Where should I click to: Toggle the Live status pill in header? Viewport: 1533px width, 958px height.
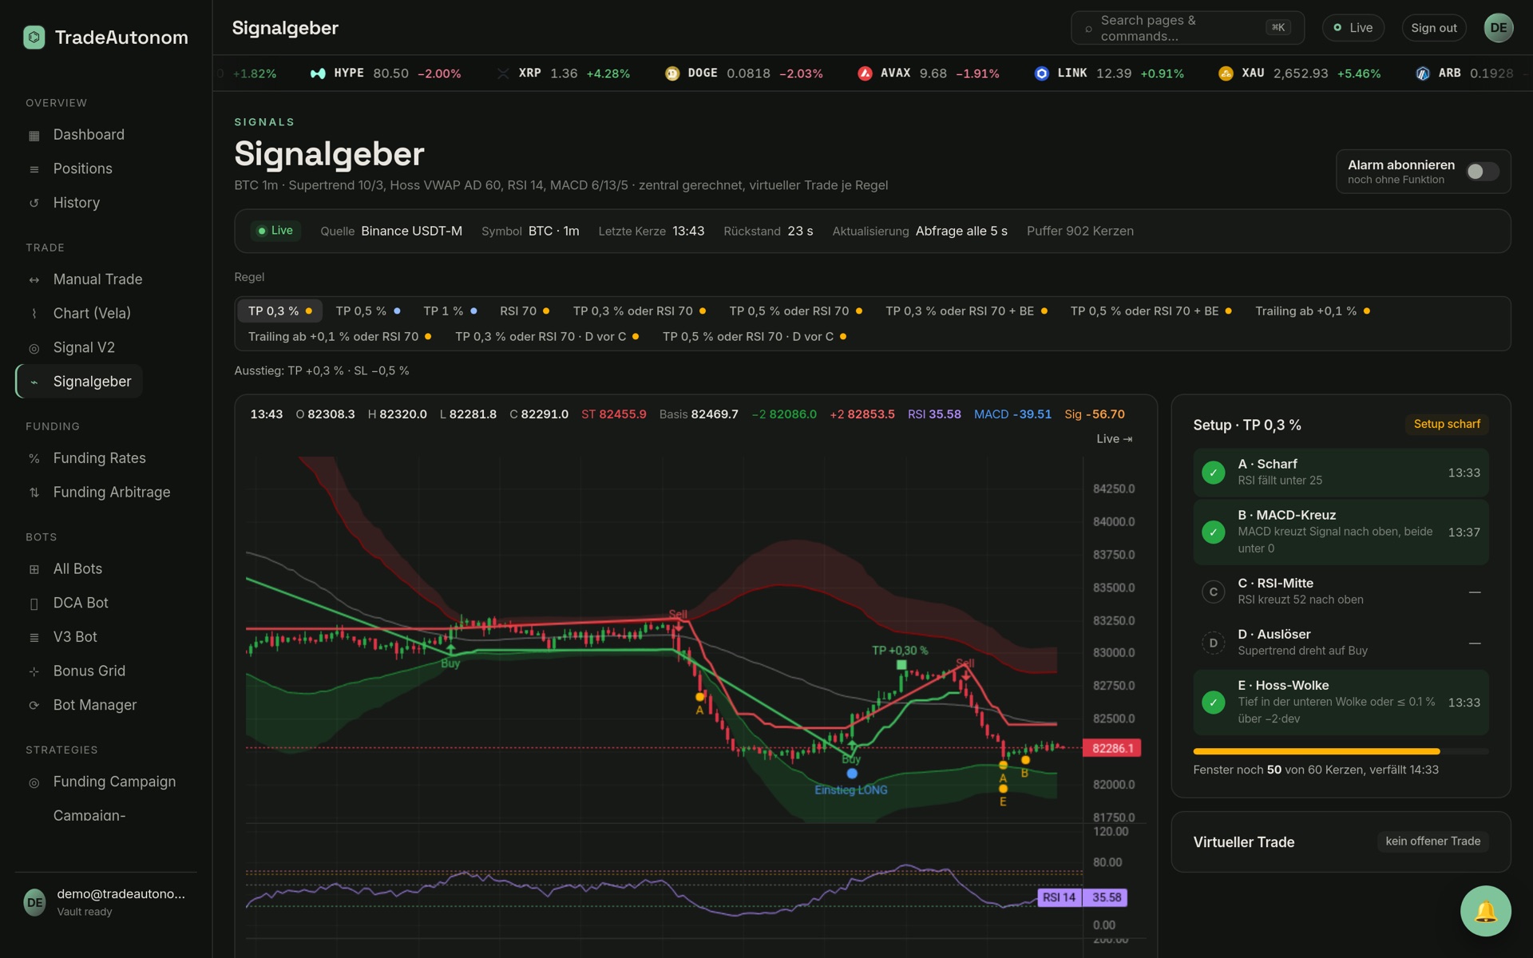(1353, 28)
